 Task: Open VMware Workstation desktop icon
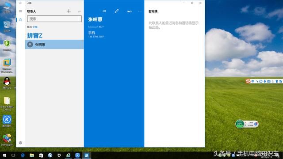pos(7,66)
